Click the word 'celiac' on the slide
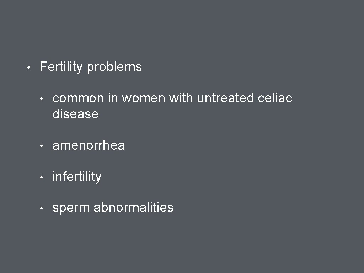This screenshot has height=273, width=364. coord(275,98)
